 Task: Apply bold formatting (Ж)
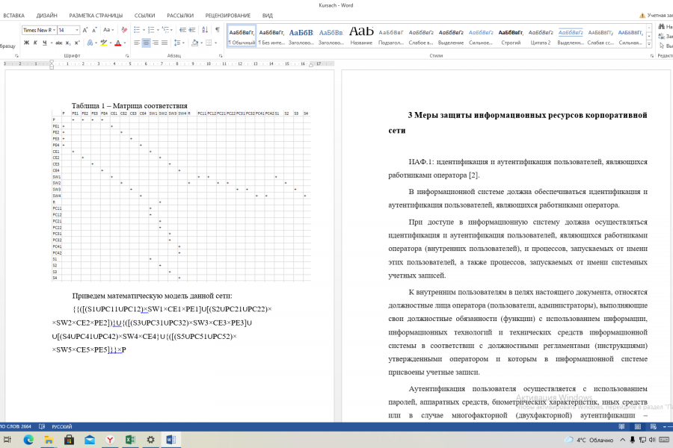[x=27, y=43]
